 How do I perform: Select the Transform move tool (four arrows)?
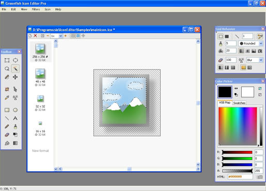15,77
